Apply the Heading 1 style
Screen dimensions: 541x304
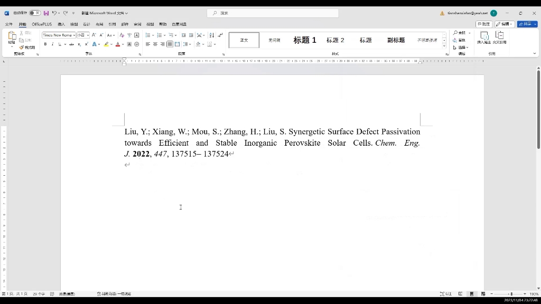305,40
